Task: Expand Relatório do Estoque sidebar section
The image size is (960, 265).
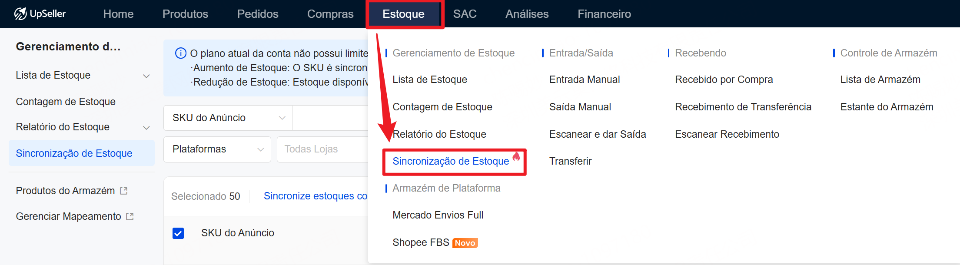Action: 146,128
